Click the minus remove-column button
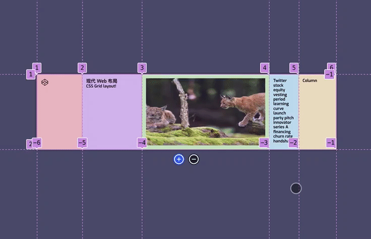Viewport: 371px width, 239px height. pyautogui.click(x=194, y=159)
